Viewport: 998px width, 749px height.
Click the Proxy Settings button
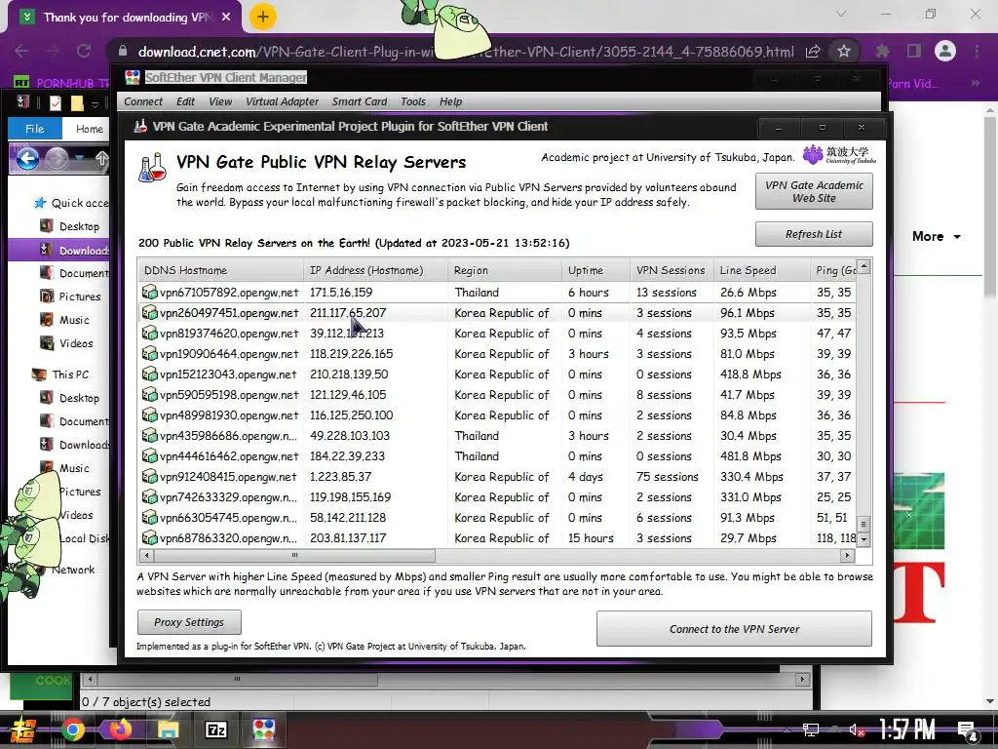coord(189,622)
